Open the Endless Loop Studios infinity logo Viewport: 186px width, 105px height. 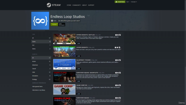40,21
